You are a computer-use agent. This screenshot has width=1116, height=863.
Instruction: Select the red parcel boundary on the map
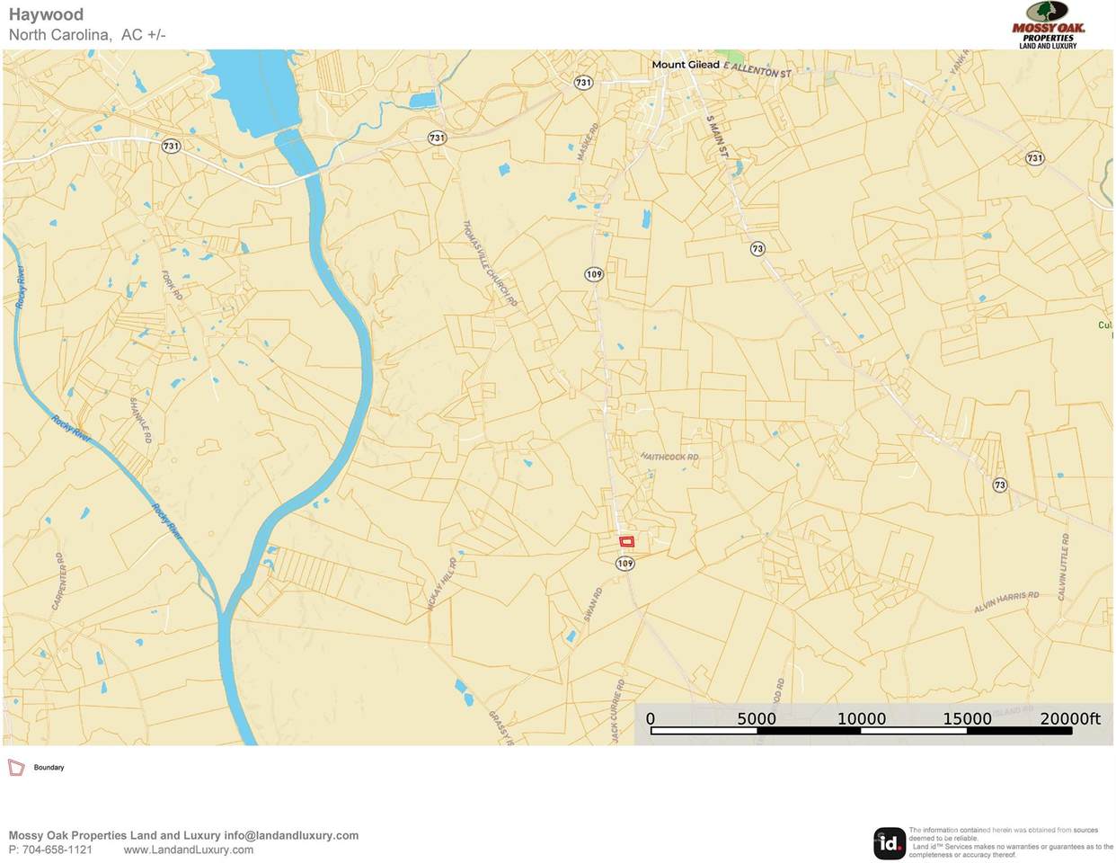pos(626,541)
